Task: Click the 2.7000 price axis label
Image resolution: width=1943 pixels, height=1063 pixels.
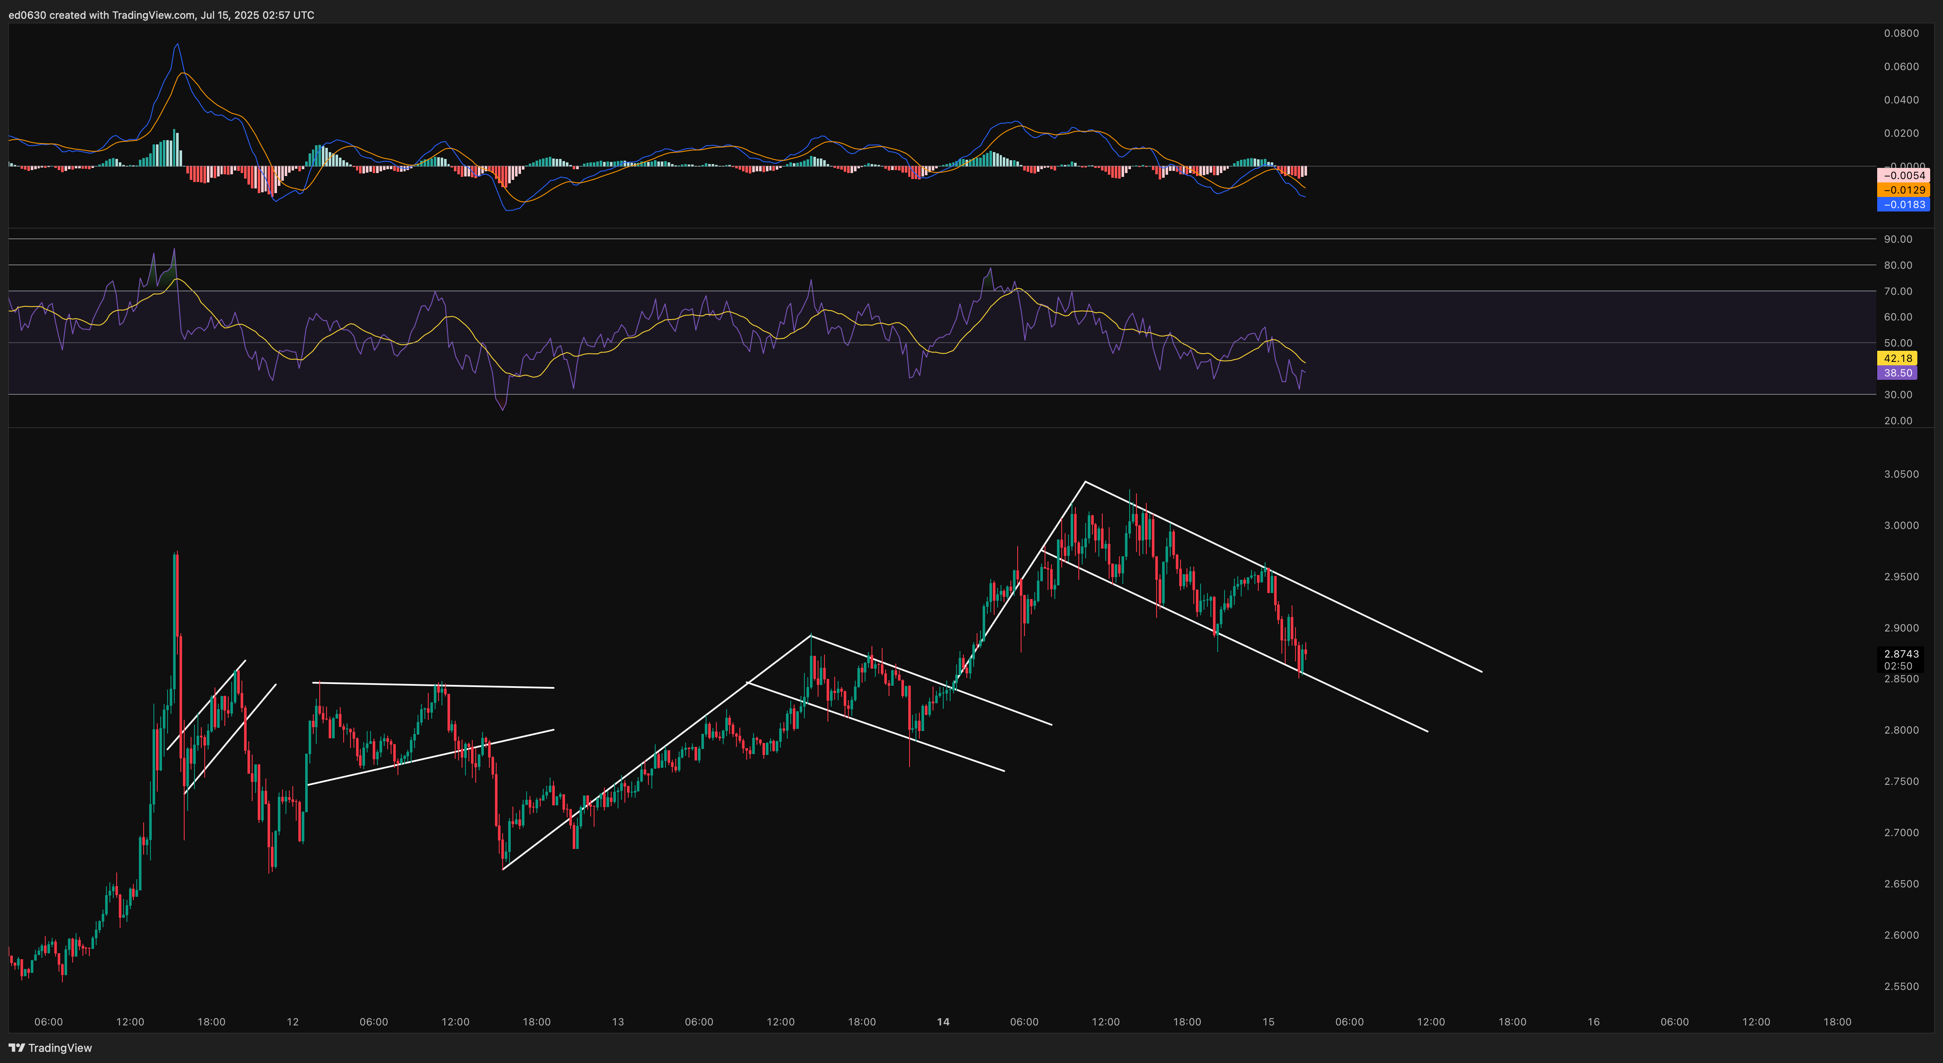Action: coord(1901,832)
